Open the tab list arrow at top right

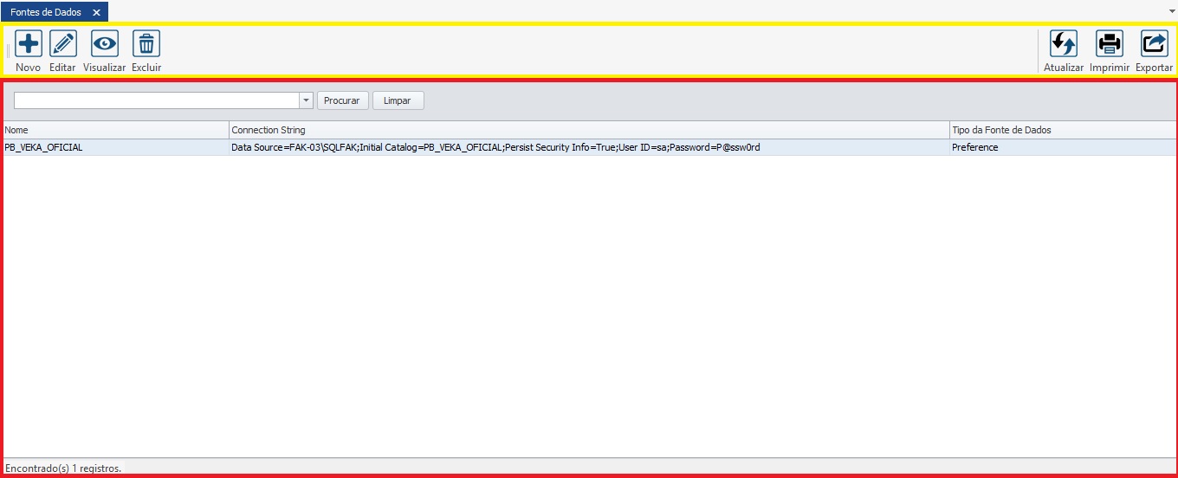click(1171, 11)
